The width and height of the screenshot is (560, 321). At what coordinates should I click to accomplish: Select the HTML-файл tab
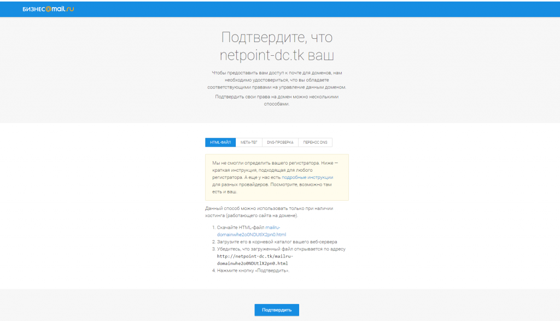coord(220,142)
